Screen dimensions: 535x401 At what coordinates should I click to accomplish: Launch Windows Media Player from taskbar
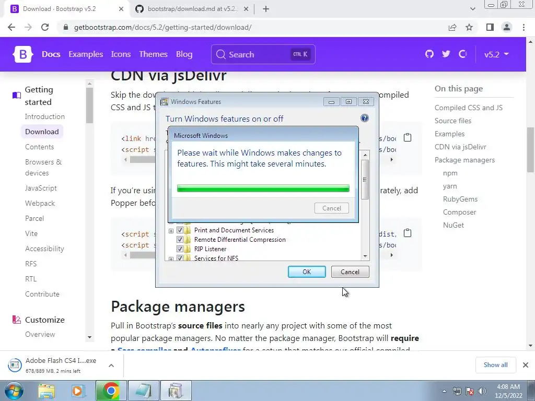(x=77, y=391)
